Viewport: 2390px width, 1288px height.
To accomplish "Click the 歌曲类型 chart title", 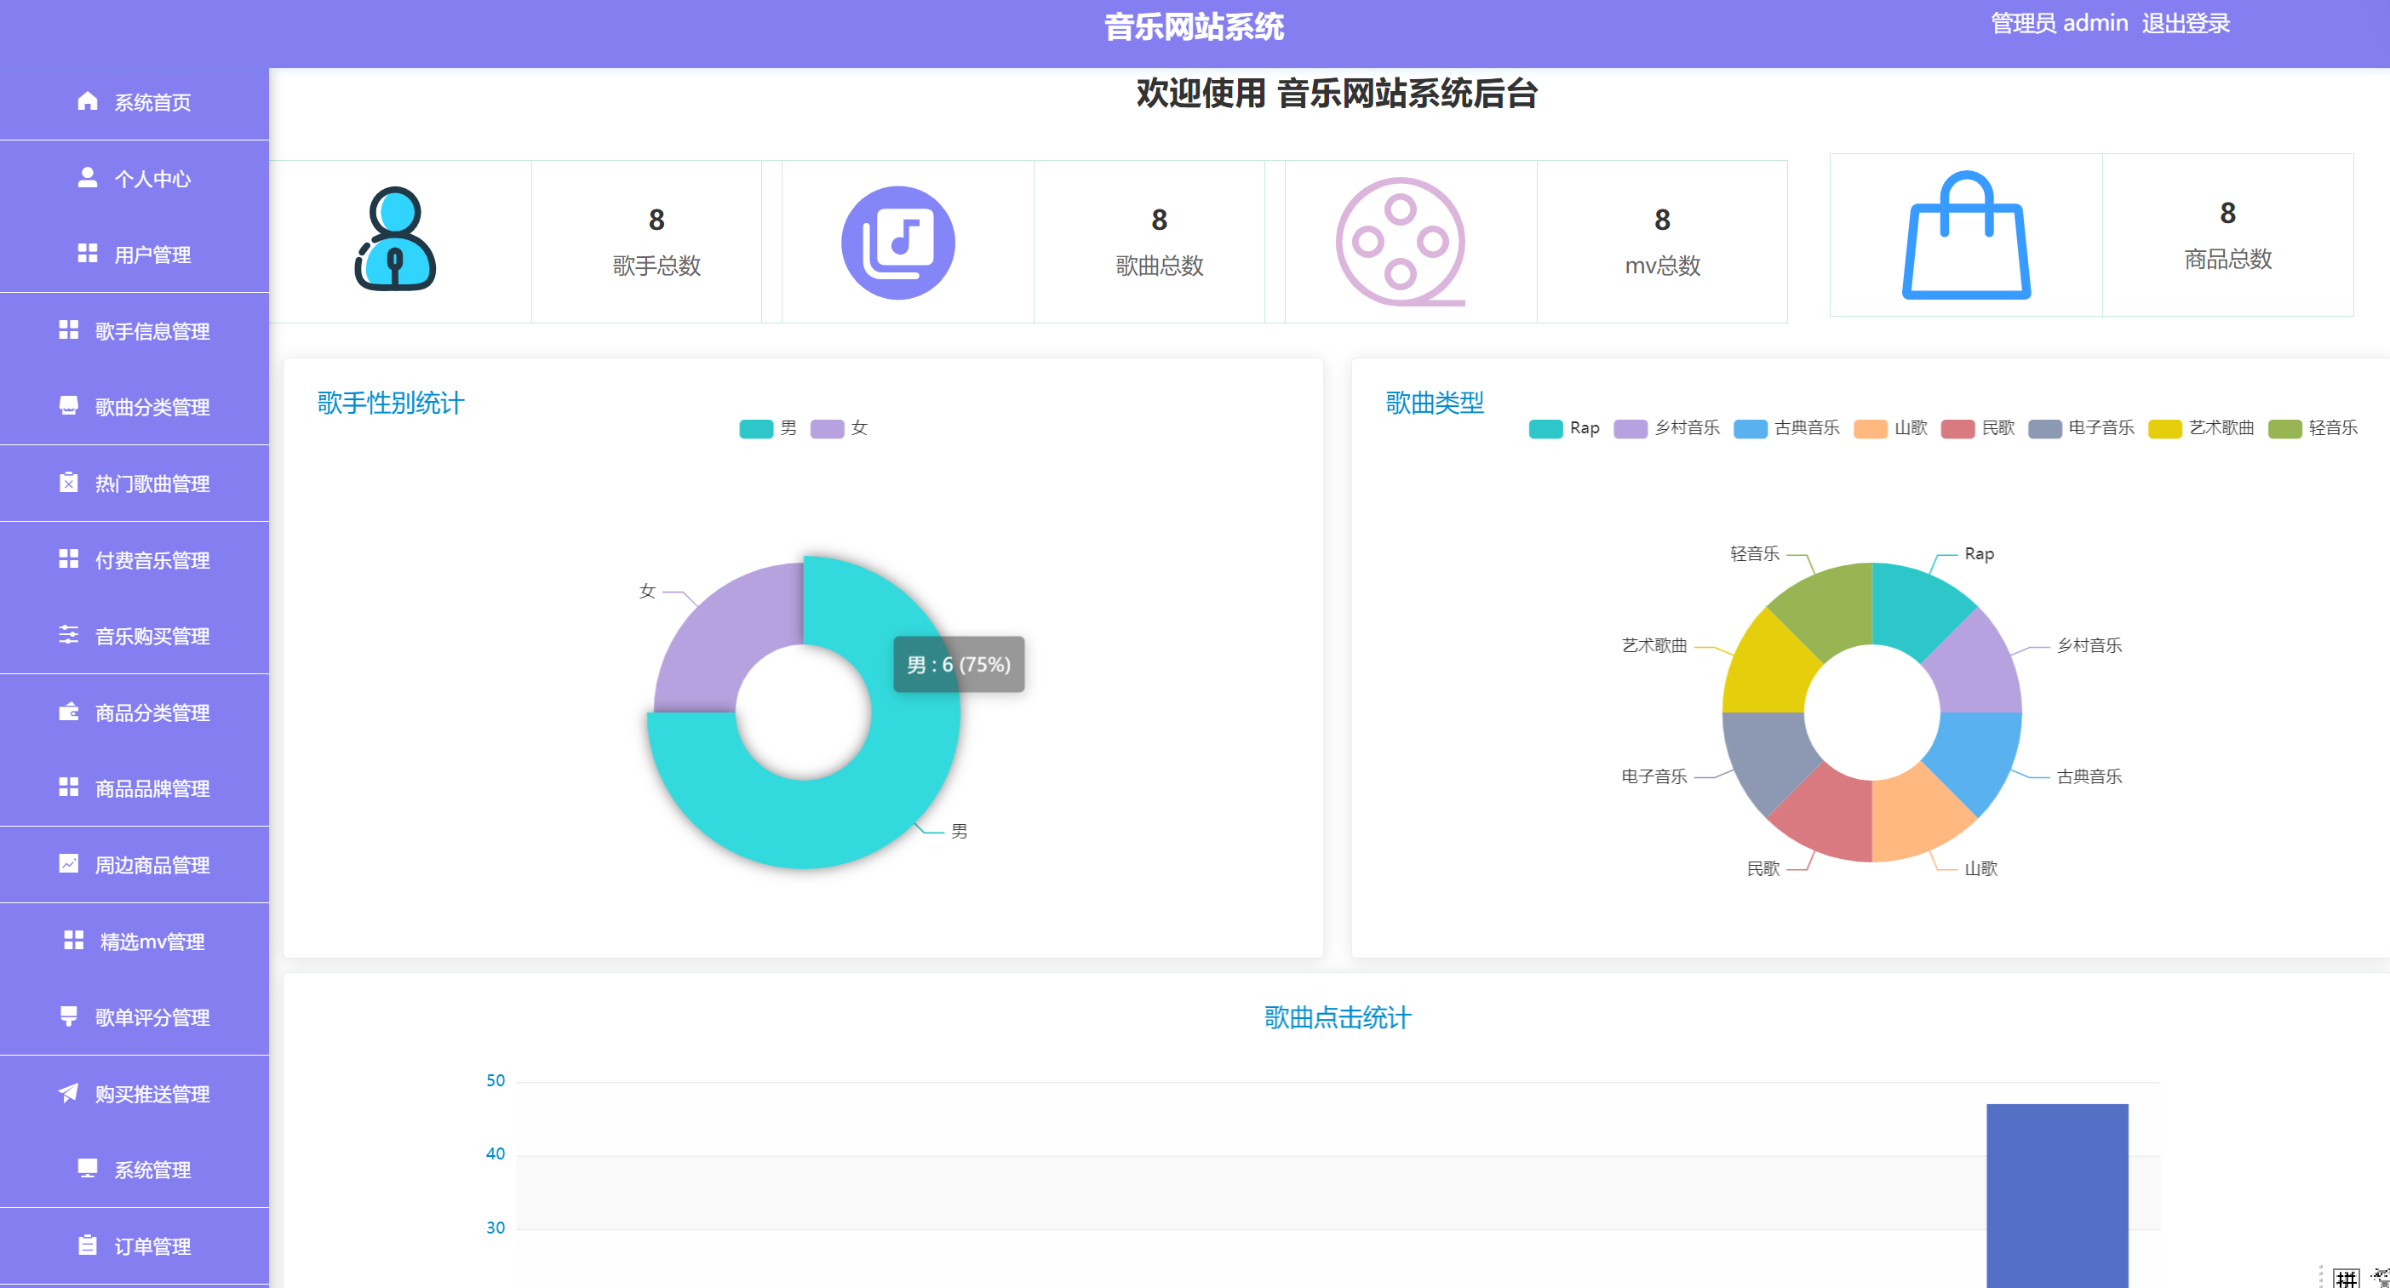I will (x=1435, y=403).
